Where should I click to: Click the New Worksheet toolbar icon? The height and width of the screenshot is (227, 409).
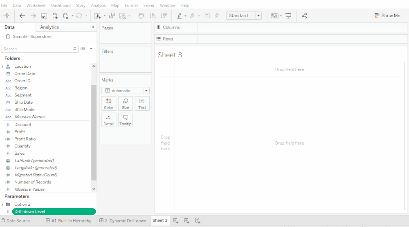coord(98,16)
